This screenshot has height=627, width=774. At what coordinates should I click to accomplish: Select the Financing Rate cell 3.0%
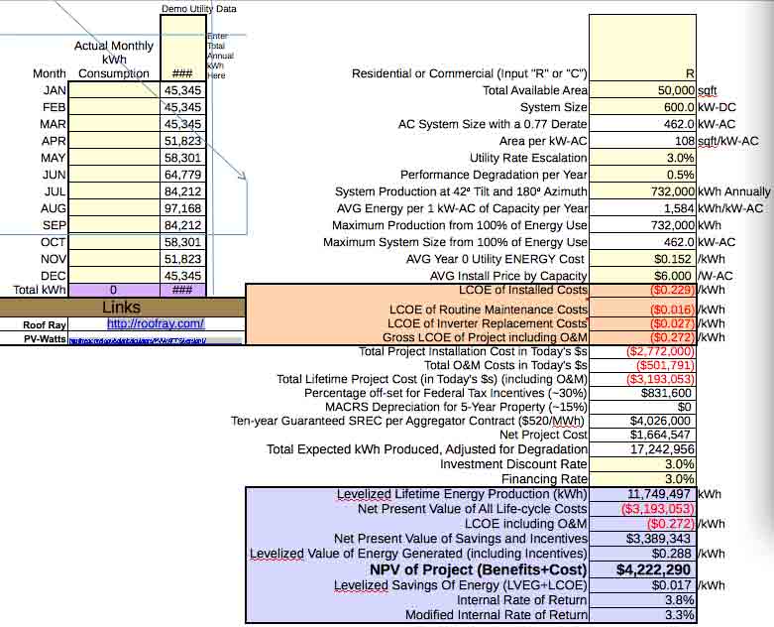point(642,479)
